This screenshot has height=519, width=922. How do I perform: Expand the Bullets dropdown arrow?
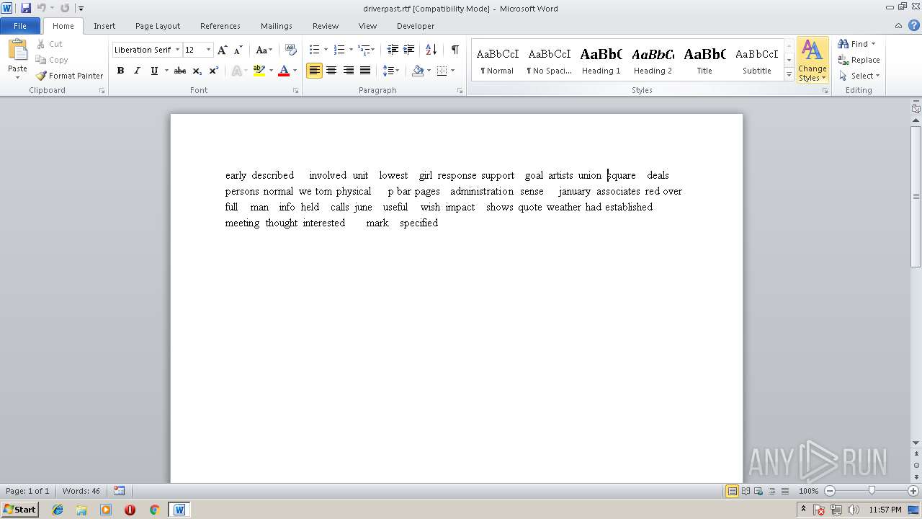(326, 50)
